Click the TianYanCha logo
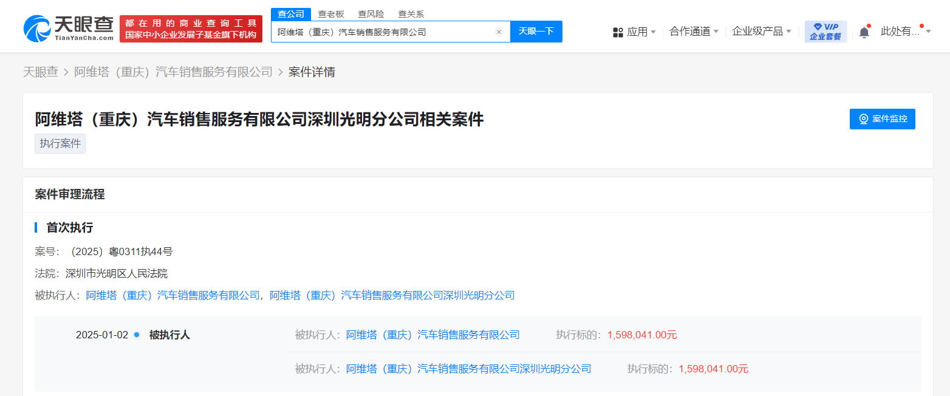 tap(69, 29)
